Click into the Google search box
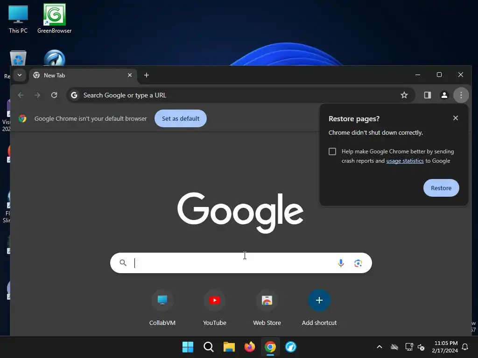The image size is (478, 358). [241, 263]
